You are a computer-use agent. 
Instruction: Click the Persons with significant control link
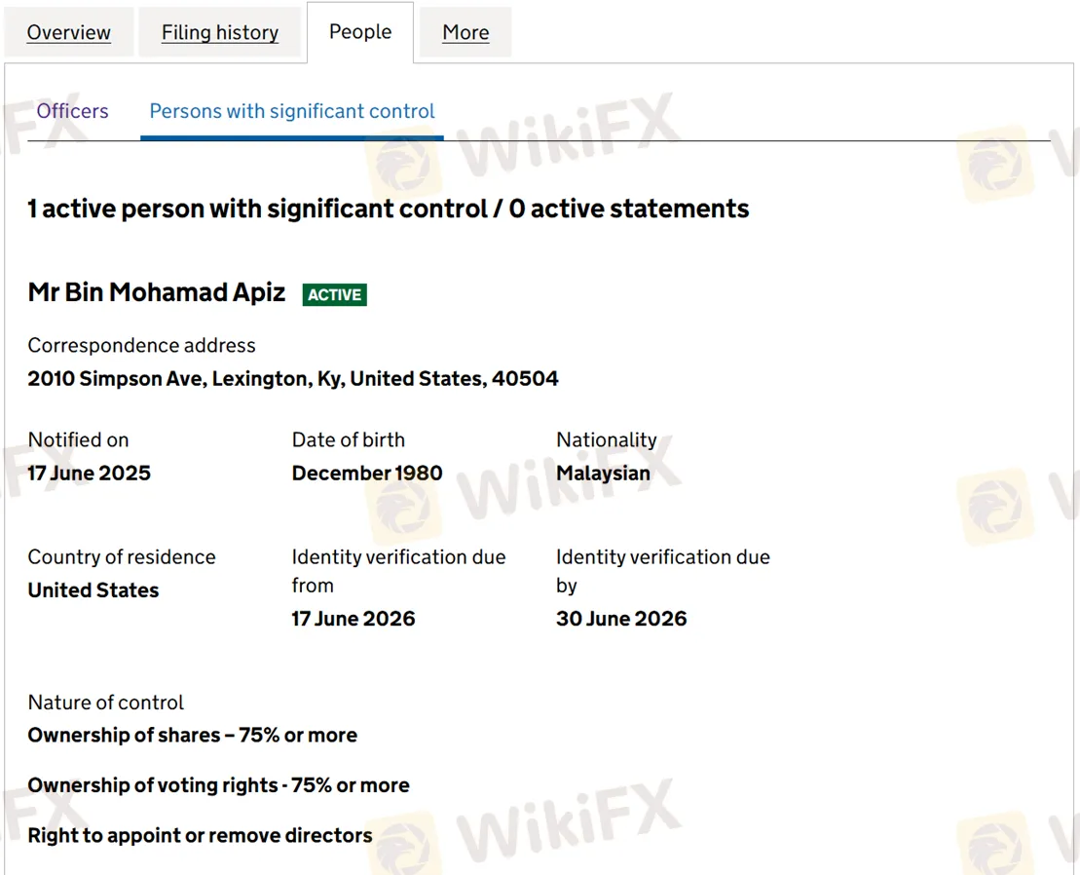tap(292, 111)
